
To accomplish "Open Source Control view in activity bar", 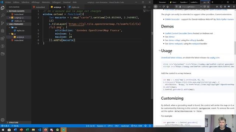I will coord(3,23).
